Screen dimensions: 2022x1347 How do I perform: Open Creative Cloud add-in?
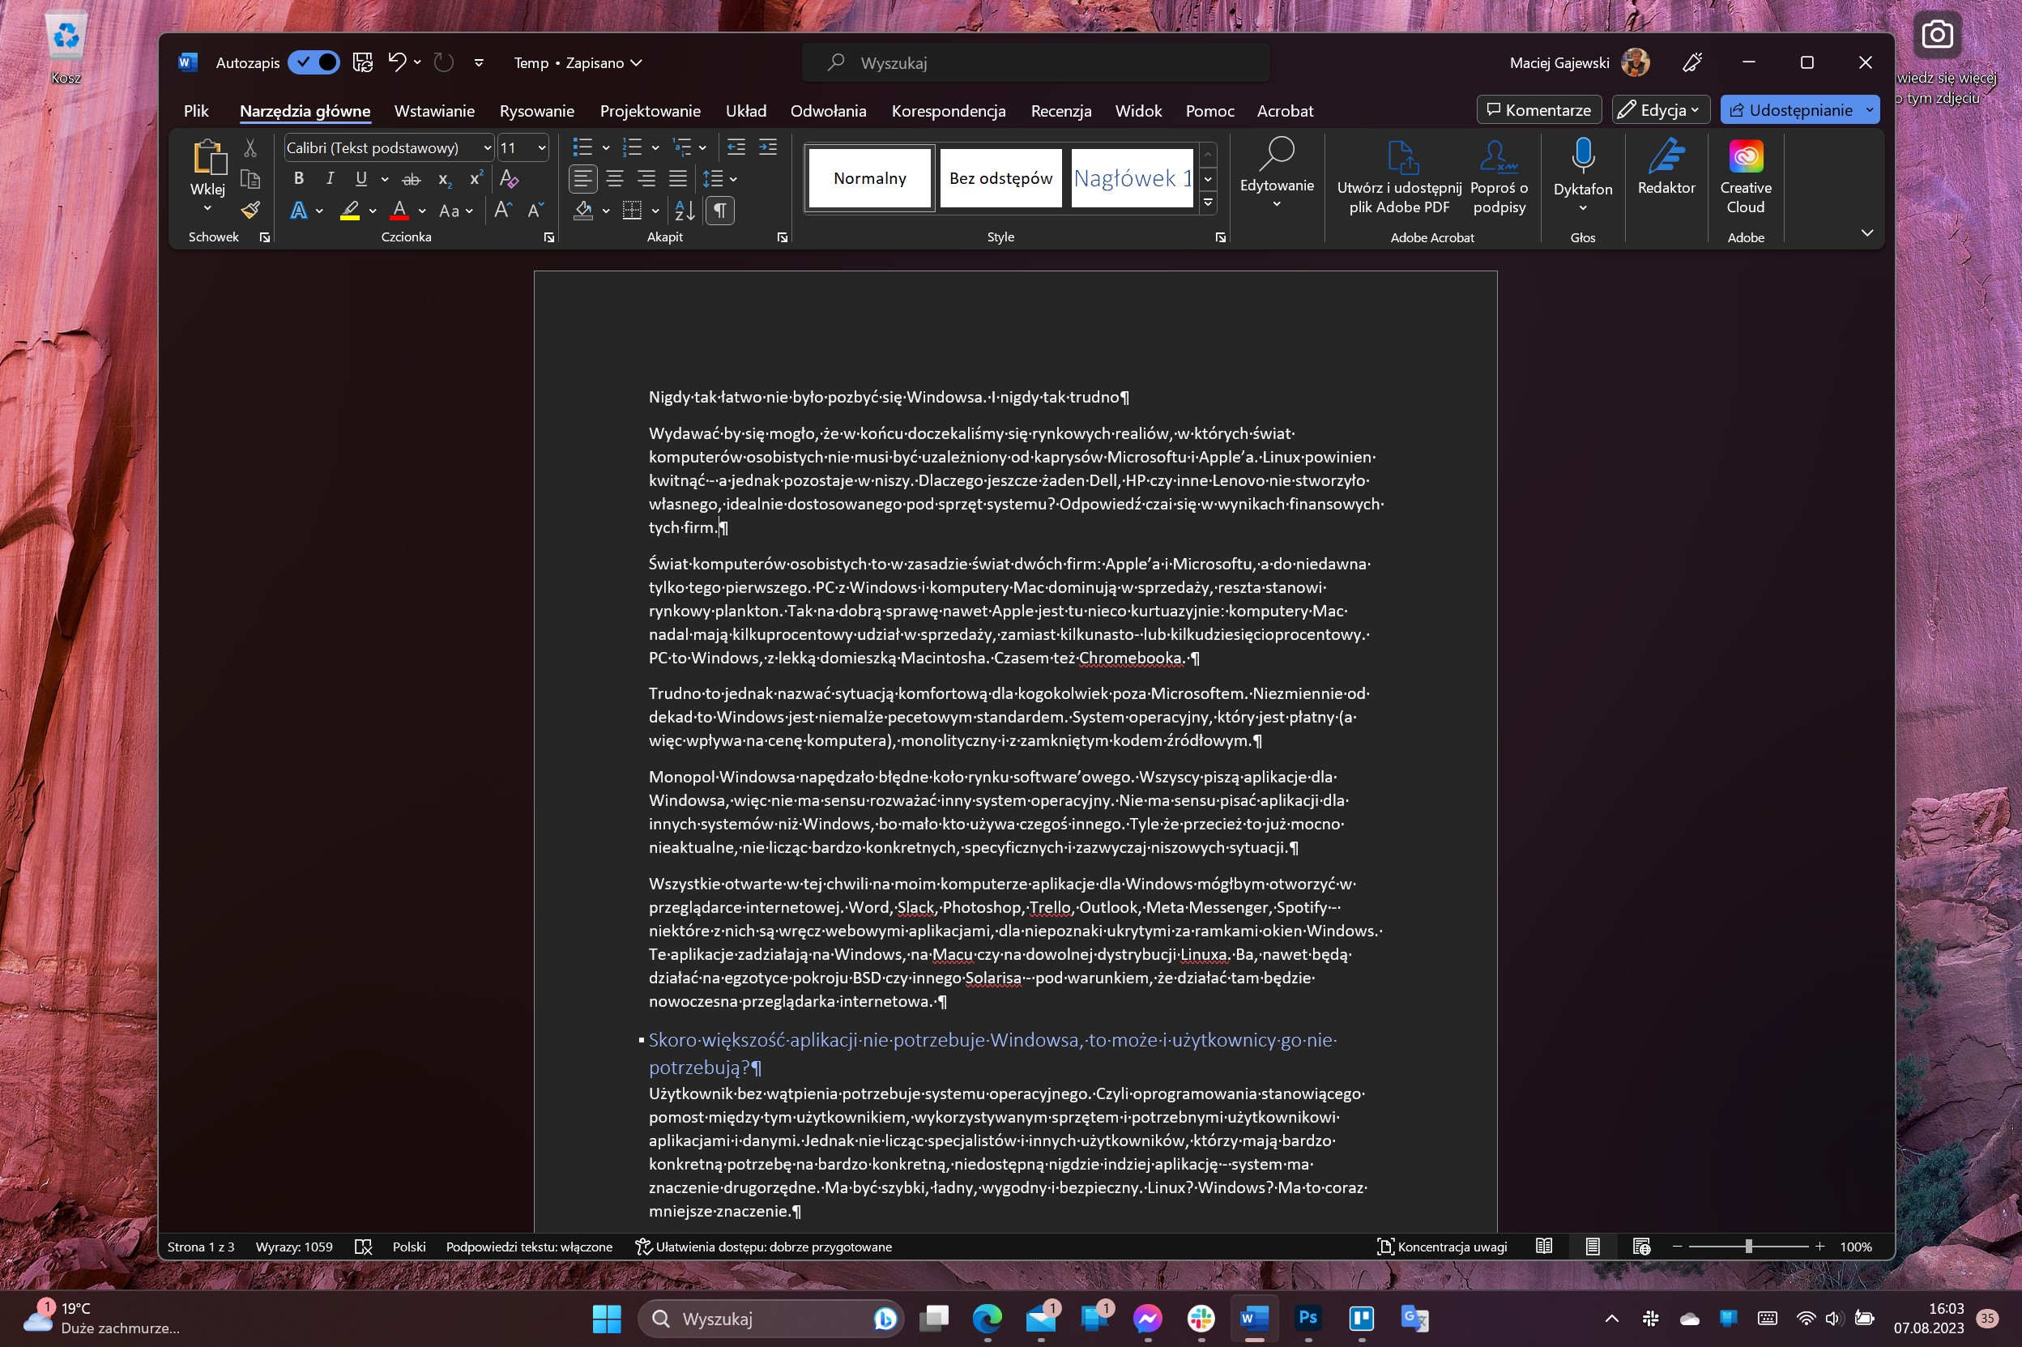(x=1746, y=176)
